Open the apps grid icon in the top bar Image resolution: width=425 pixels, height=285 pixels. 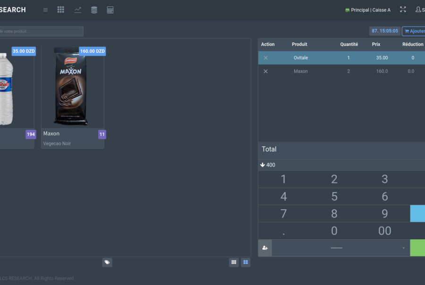(x=61, y=10)
